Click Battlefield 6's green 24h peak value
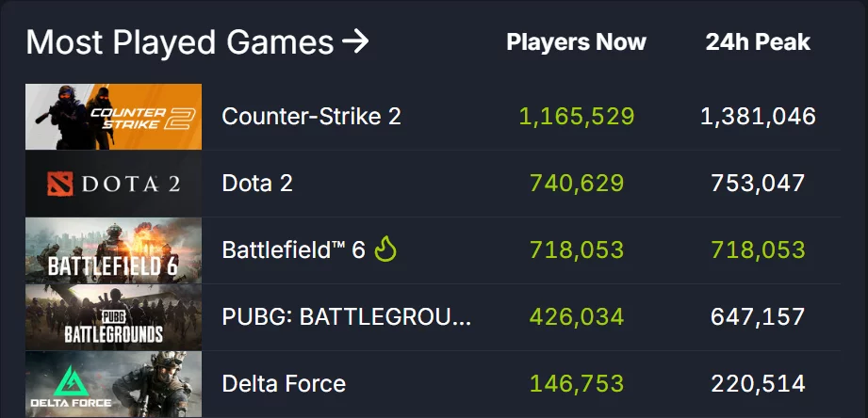 (758, 250)
